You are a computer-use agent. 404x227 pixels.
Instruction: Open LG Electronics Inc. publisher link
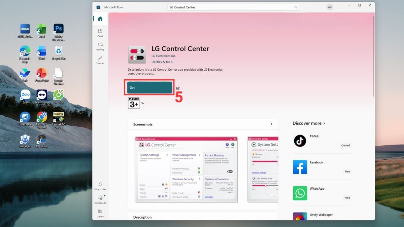[164, 56]
